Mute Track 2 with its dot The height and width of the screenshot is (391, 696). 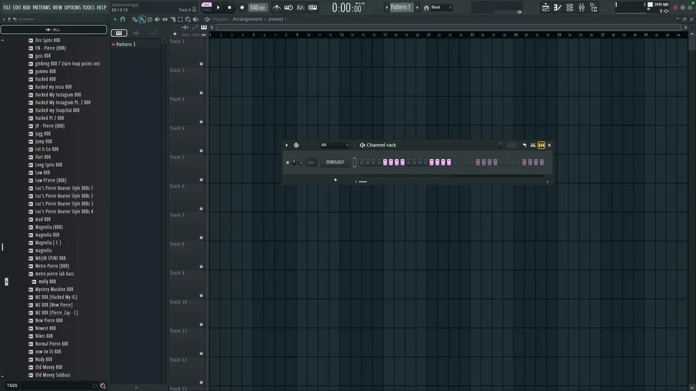click(x=201, y=93)
